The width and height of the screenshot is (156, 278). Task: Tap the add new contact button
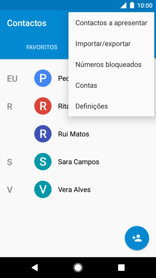pyautogui.click(x=137, y=238)
